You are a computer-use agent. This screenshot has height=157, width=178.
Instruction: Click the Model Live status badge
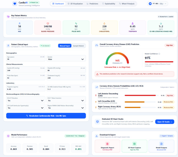[34, 2]
